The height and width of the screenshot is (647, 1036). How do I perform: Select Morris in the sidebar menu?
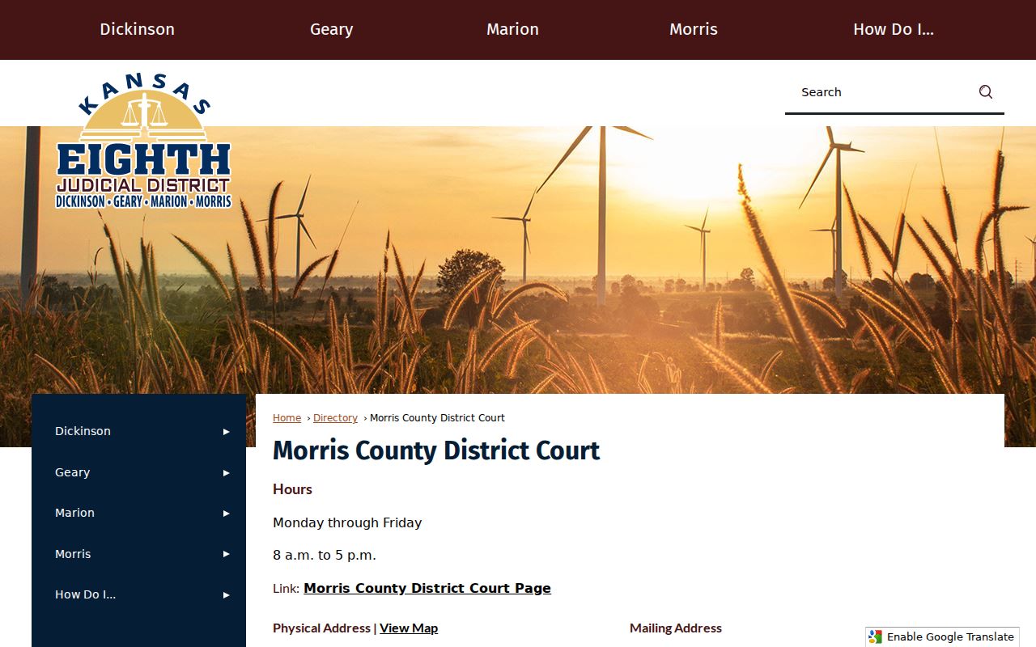(73, 554)
